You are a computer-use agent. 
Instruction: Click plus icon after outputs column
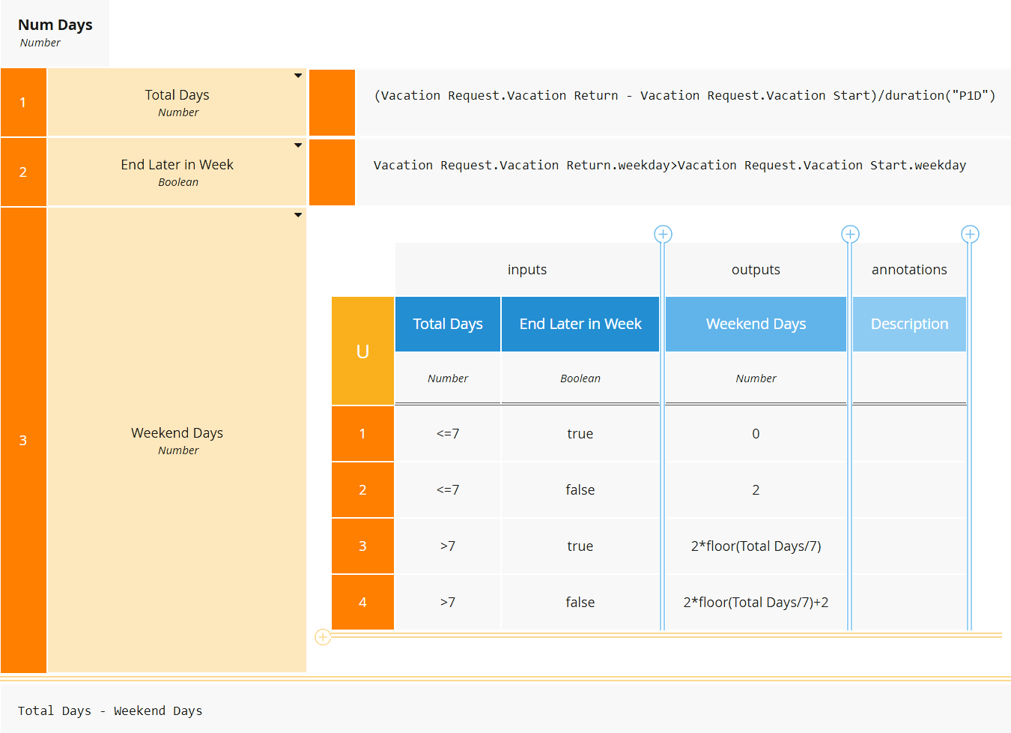click(850, 235)
